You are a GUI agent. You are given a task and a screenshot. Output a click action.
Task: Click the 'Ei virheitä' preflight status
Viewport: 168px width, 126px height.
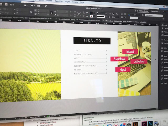(51, 116)
